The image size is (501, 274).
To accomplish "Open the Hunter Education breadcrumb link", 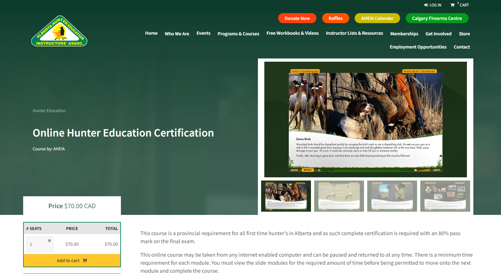I will click(49, 110).
